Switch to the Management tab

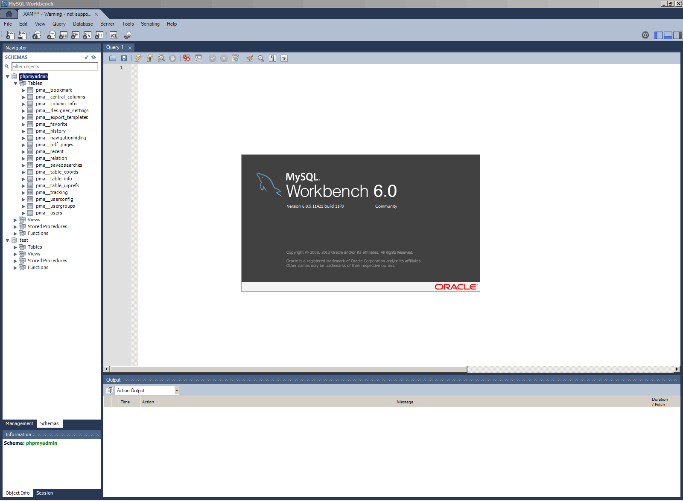(19, 423)
